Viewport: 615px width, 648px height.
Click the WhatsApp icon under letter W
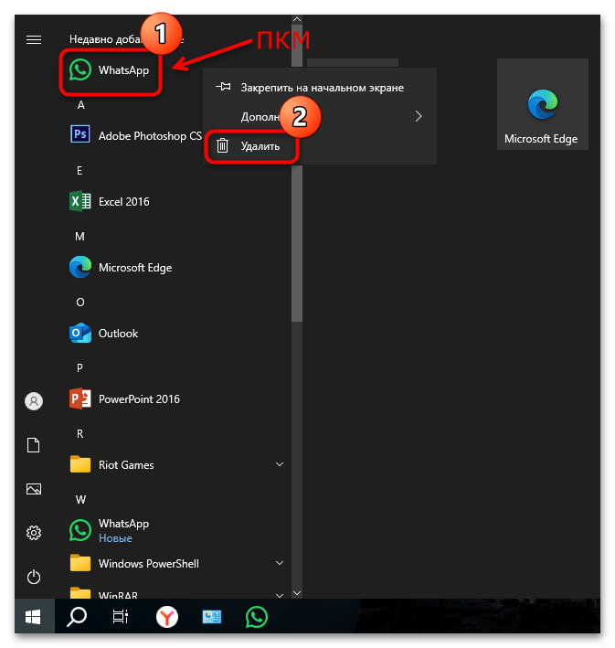(x=80, y=530)
